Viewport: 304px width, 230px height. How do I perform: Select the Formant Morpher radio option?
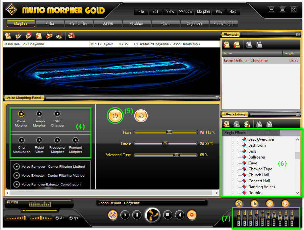pos(75,140)
